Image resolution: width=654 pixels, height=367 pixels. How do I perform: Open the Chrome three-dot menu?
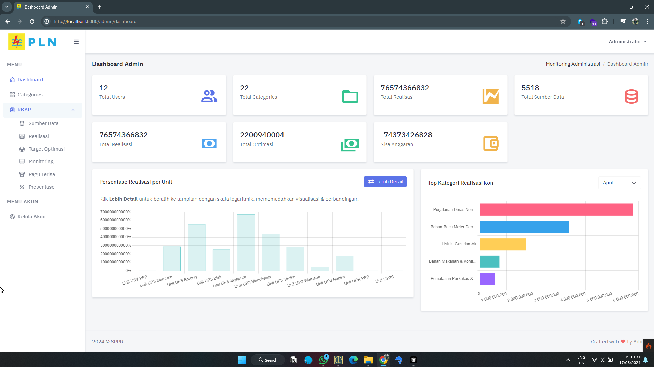[648, 21]
